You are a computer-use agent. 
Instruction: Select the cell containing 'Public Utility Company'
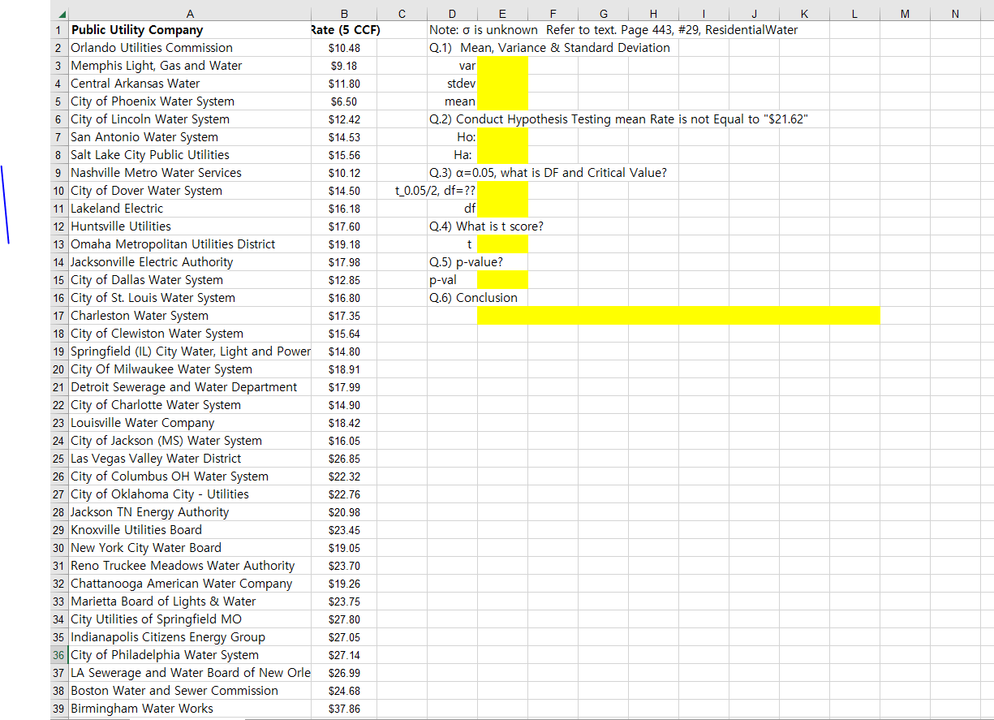coord(190,30)
